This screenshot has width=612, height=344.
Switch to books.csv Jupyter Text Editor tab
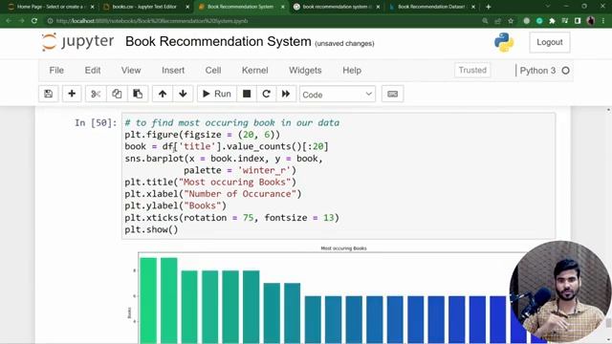point(144,7)
